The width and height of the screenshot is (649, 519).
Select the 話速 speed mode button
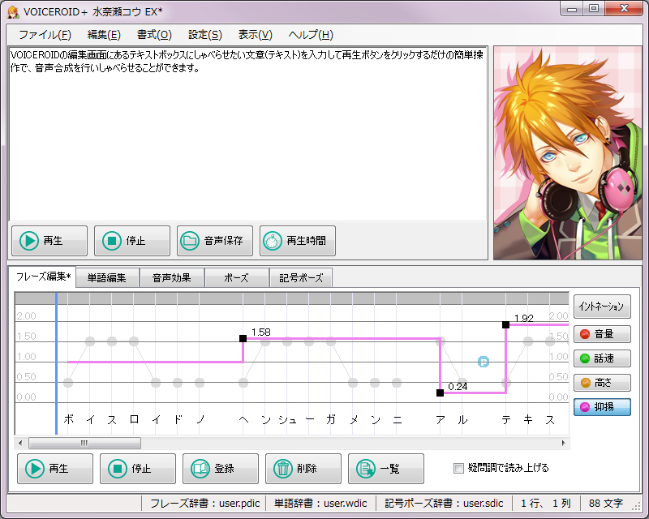(x=602, y=358)
